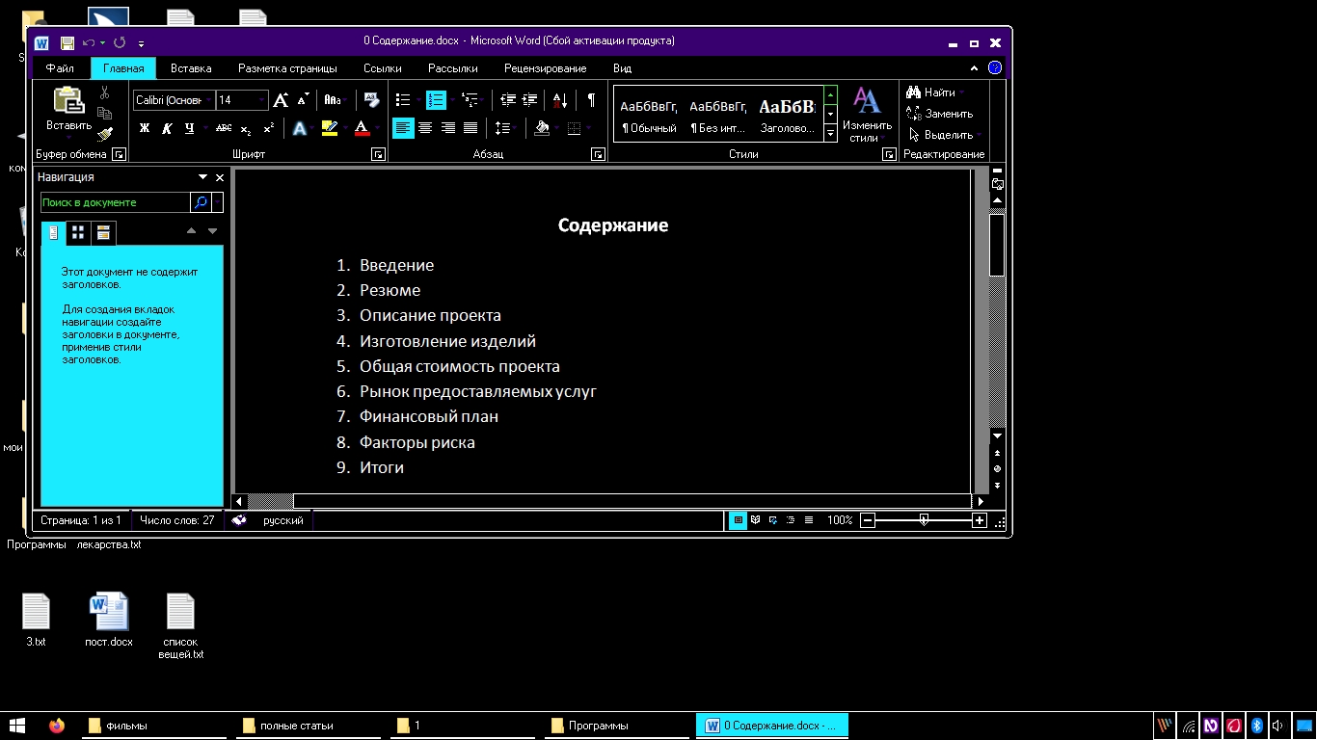Clear formatting with the eraser icon
The height and width of the screenshot is (740, 1317).
371,100
